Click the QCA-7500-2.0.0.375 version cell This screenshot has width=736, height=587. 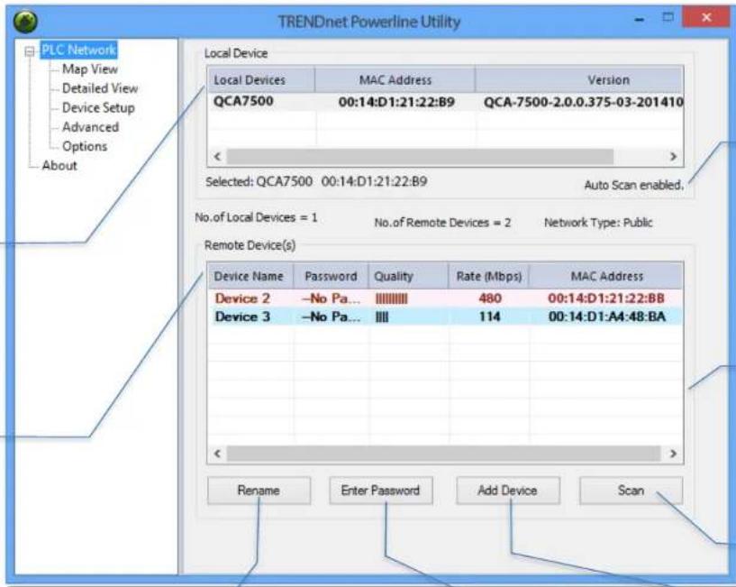point(583,102)
